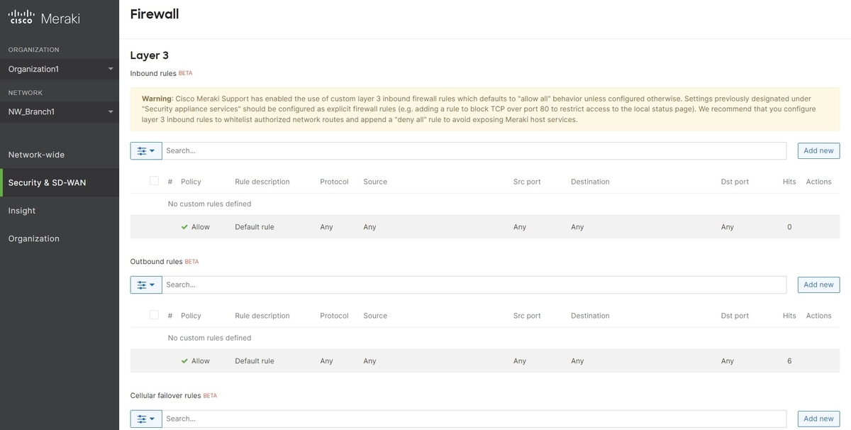Open the filter icon for Inbound rules search

[141, 150]
